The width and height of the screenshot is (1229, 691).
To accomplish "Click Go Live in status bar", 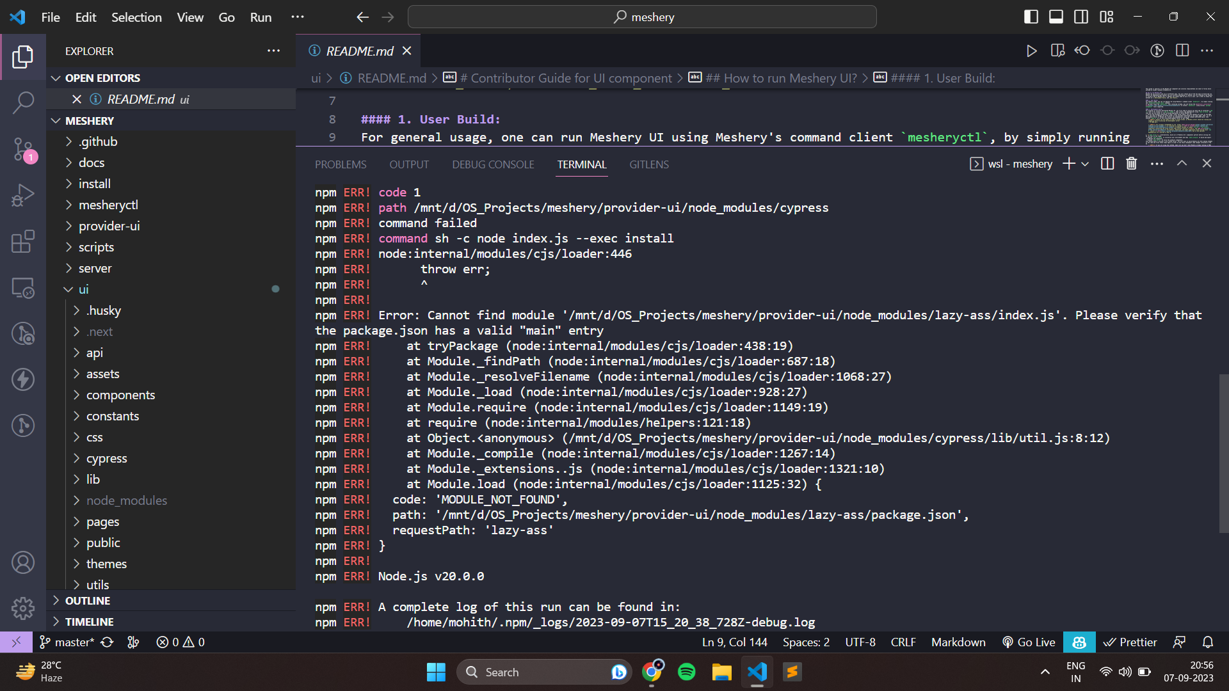I will 1028,642.
